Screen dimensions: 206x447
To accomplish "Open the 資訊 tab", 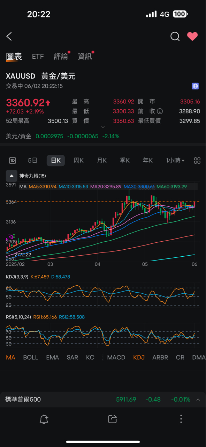I will click(x=85, y=57).
